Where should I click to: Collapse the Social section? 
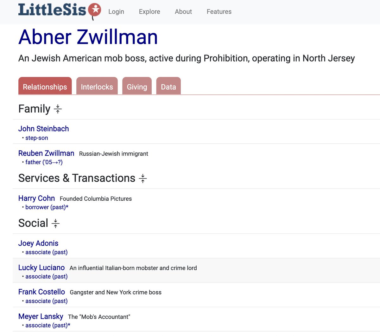[55, 223]
